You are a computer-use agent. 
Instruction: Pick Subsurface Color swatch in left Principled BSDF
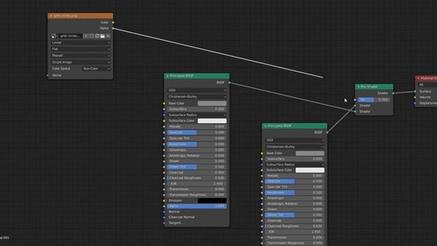(x=212, y=121)
